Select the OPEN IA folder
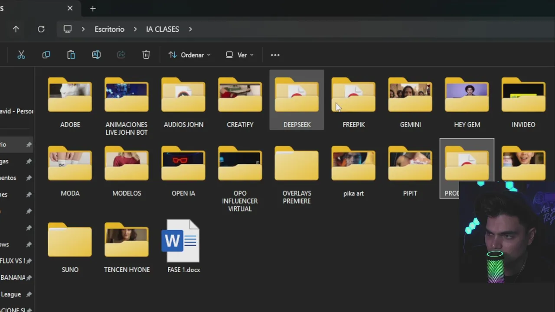This screenshot has height=312, width=555. (x=183, y=171)
